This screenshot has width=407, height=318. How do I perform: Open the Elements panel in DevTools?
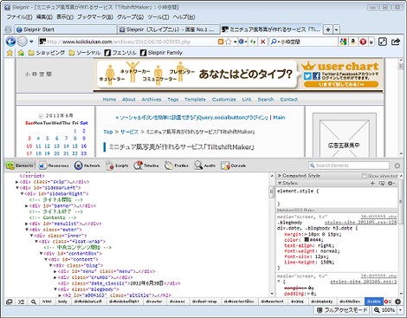[20, 165]
